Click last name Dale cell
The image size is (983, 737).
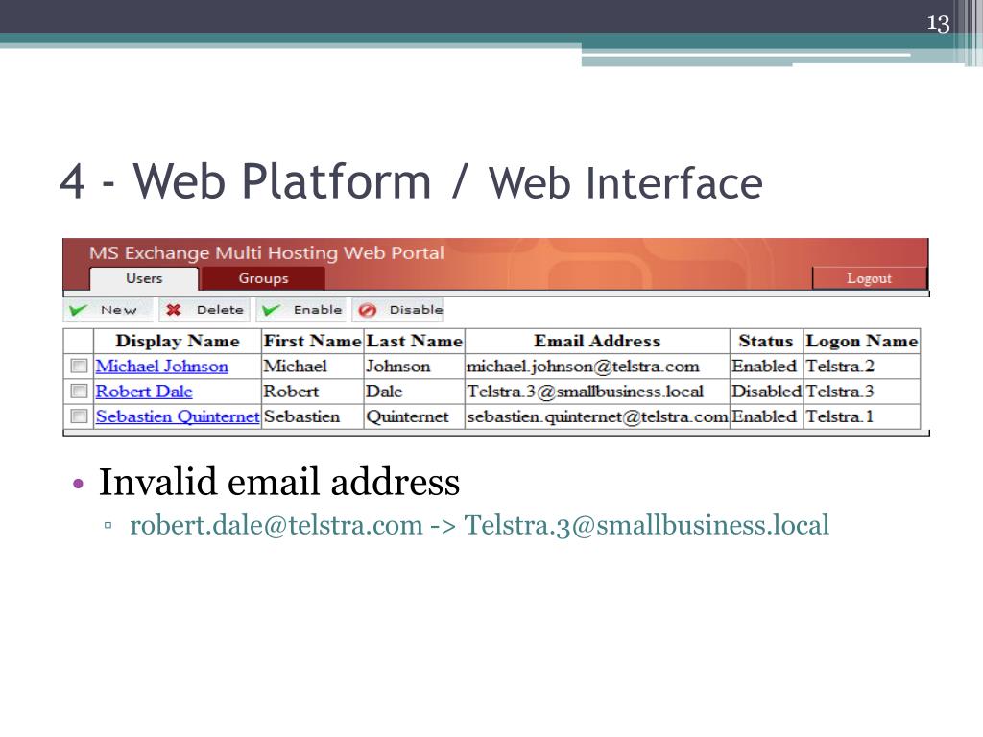pyautogui.click(x=415, y=392)
